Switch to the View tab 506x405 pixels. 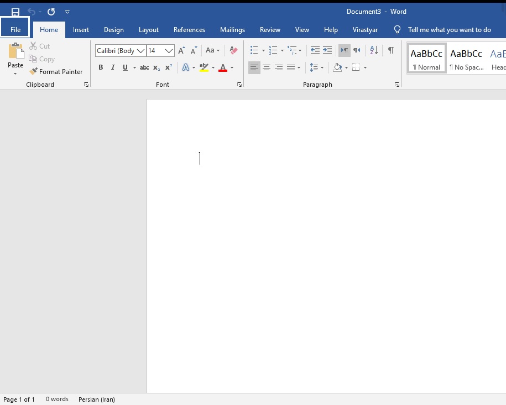pyautogui.click(x=302, y=30)
